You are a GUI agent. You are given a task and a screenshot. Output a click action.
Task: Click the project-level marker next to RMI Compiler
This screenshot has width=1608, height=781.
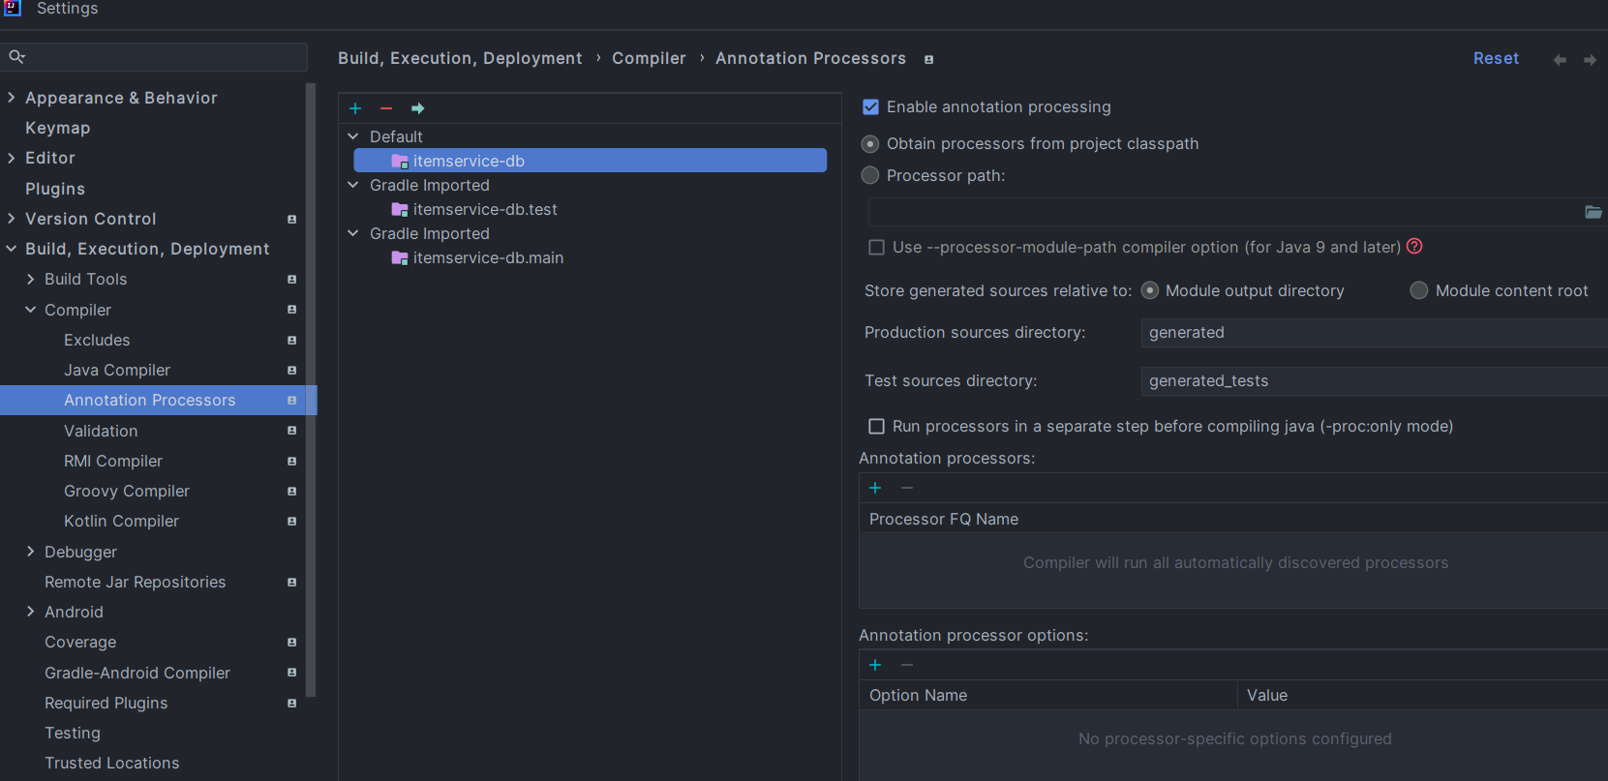point(291,462)
